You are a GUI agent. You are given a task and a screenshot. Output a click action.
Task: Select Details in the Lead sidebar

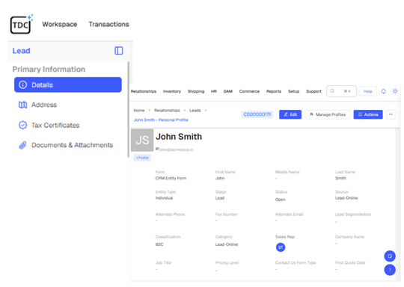pyautogui.click(x=68, y=84)
